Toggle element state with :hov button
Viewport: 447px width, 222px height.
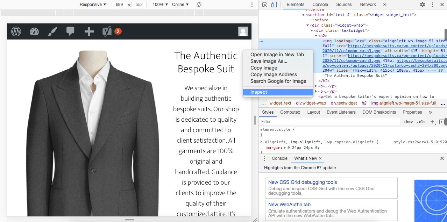coord(409,122)
